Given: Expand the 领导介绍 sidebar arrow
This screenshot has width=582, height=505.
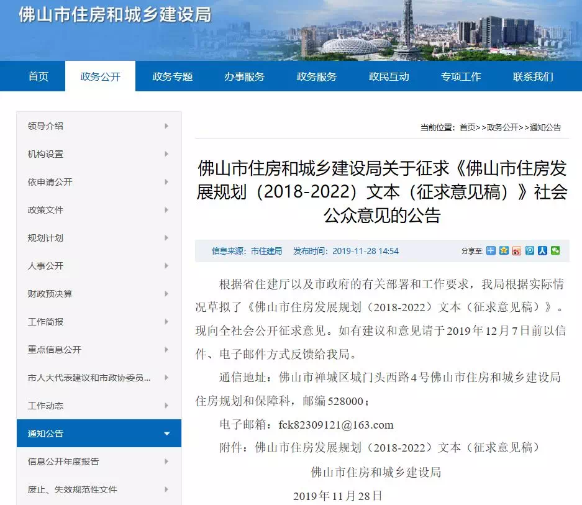Looking at the screenshot, I should (x=166, y=126).
